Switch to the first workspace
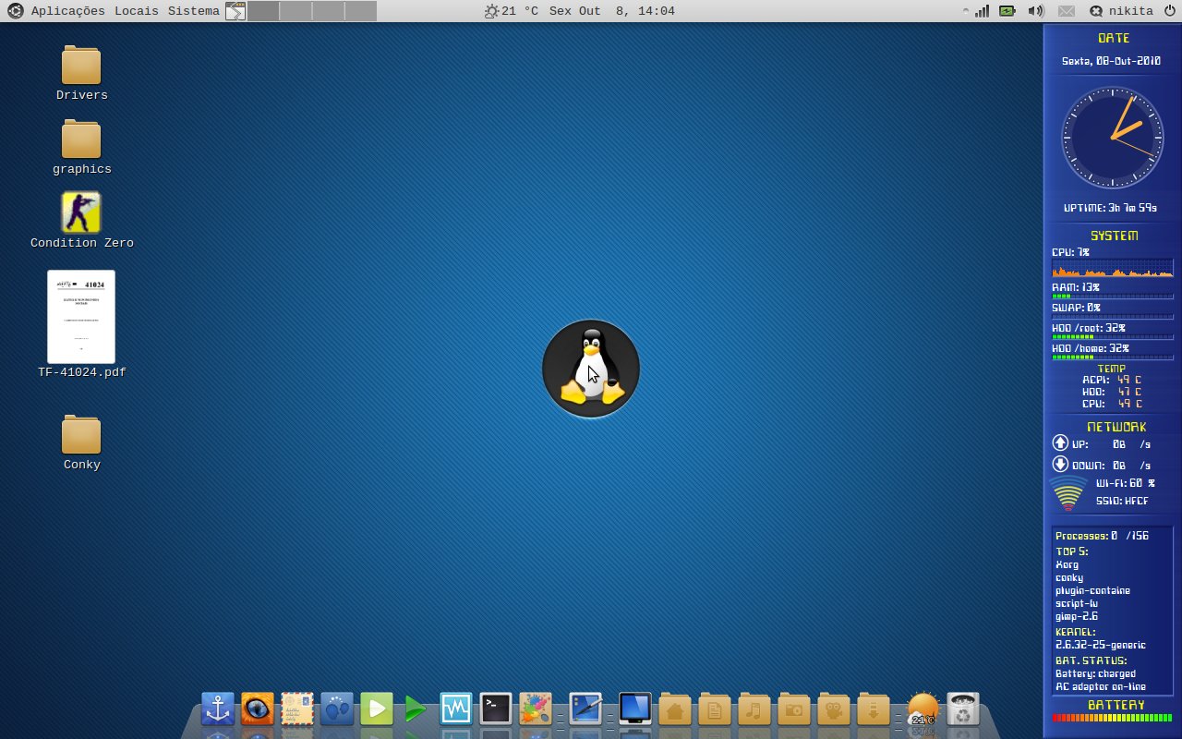1182x739 pixels. pos(263,11)
